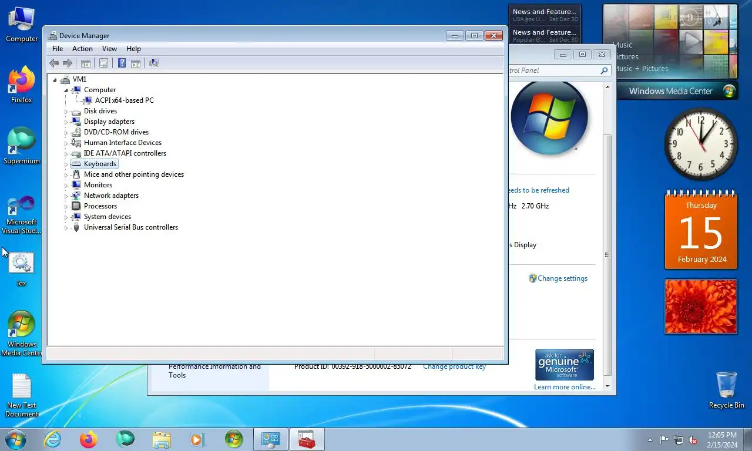Select the Universal Serial Bus controllers icon

pos(76,227)
